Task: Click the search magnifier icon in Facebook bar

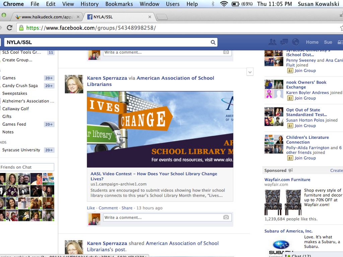Action: (x=213, y=42)
